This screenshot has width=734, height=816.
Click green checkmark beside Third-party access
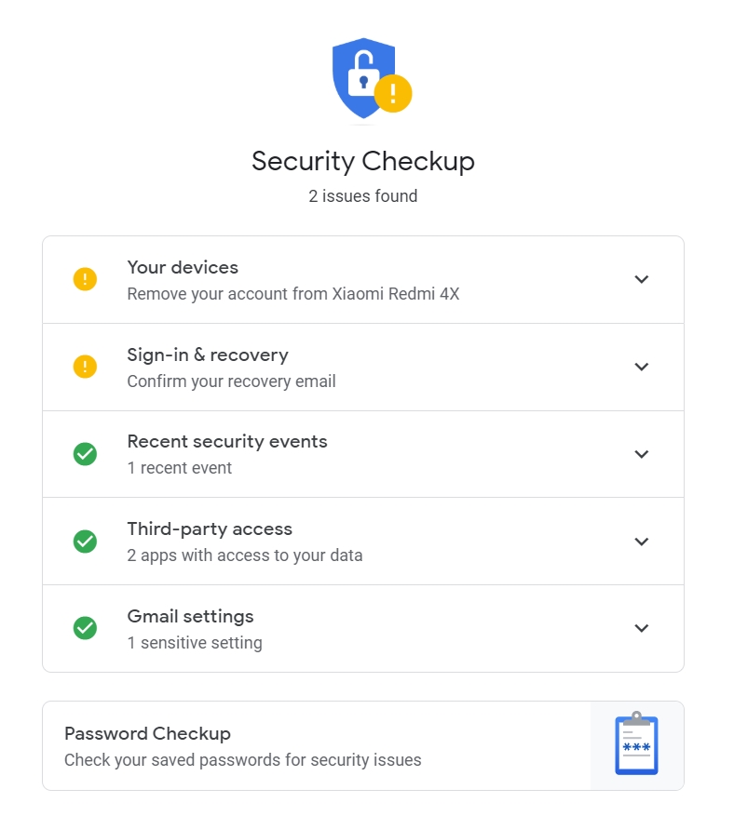pos(85,541)
